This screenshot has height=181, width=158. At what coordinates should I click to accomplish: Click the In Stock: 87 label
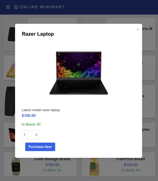click(31, 124)
